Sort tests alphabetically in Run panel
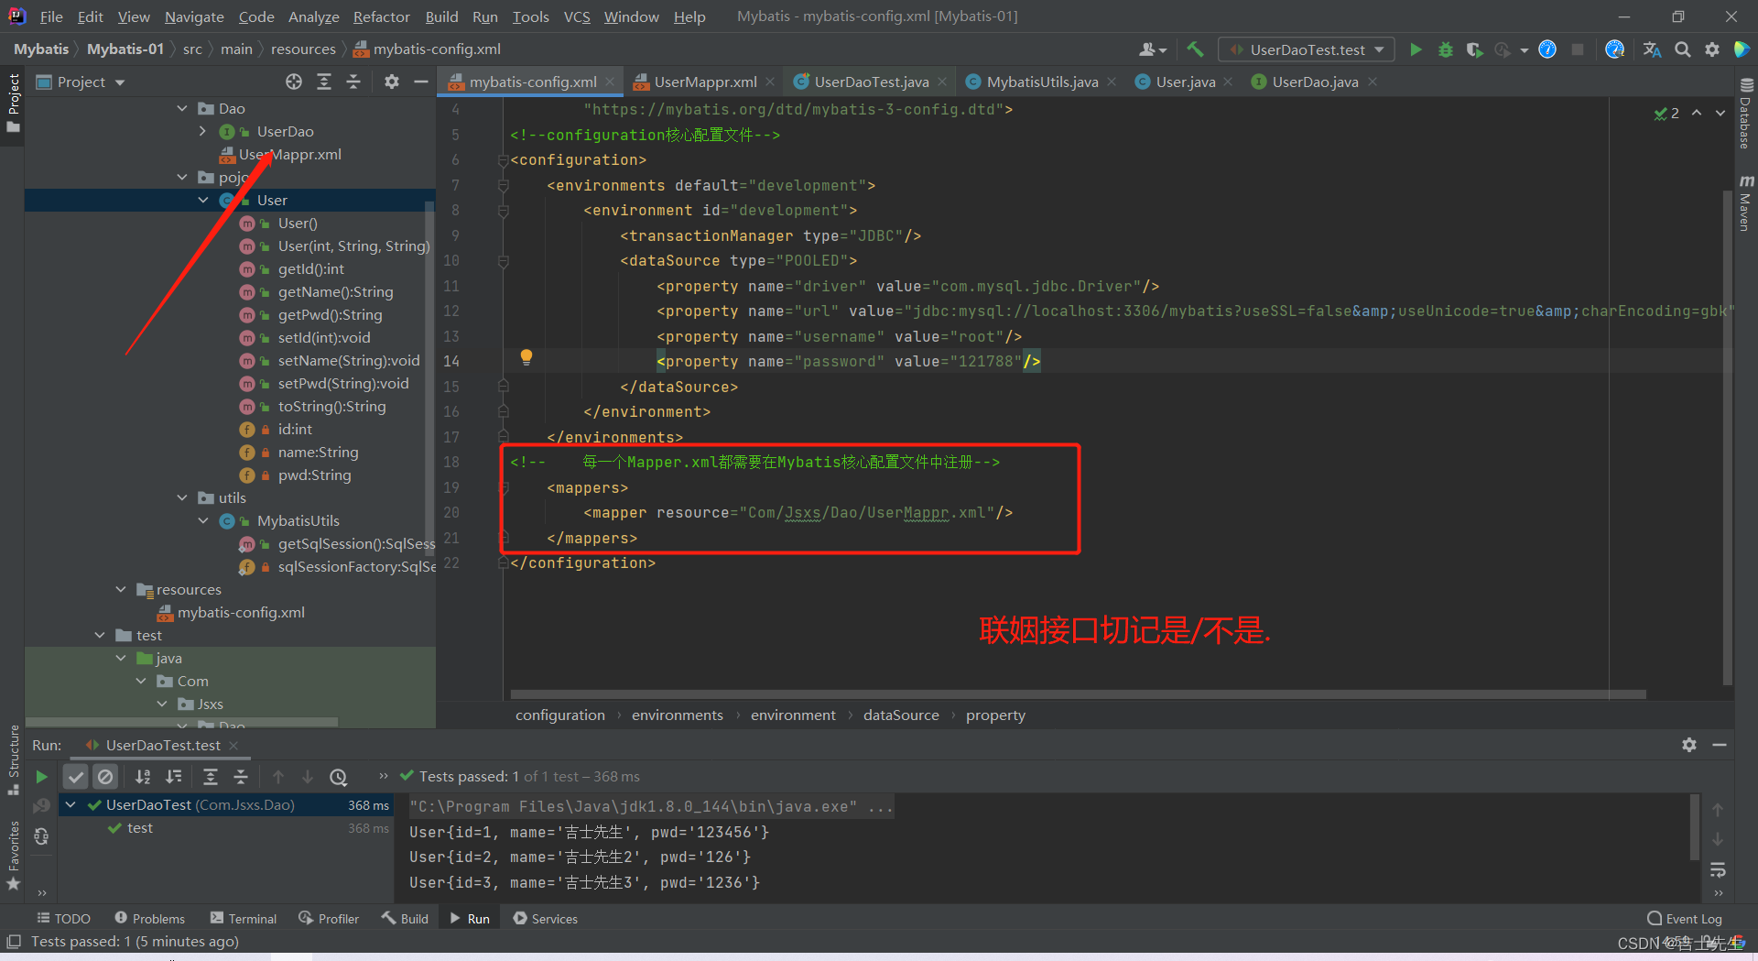This screenshot has width=1758, height=961. pos(143,777)
